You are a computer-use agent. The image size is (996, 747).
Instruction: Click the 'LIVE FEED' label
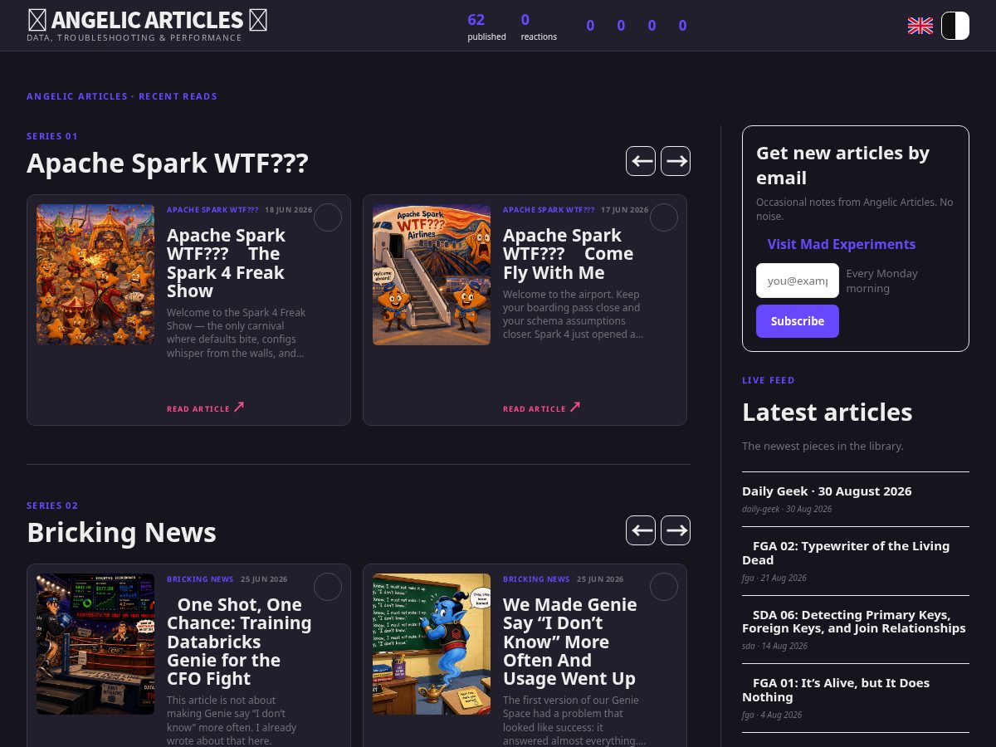coord(769,380)
